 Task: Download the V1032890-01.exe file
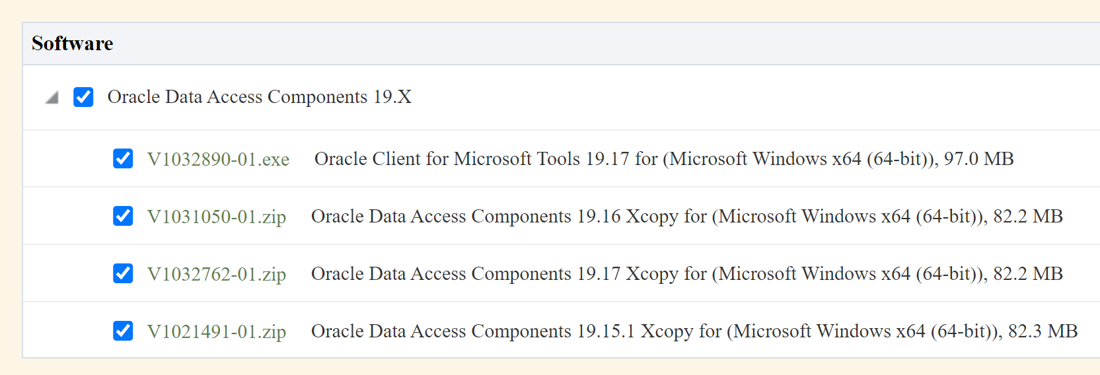[x=218, y=159]
